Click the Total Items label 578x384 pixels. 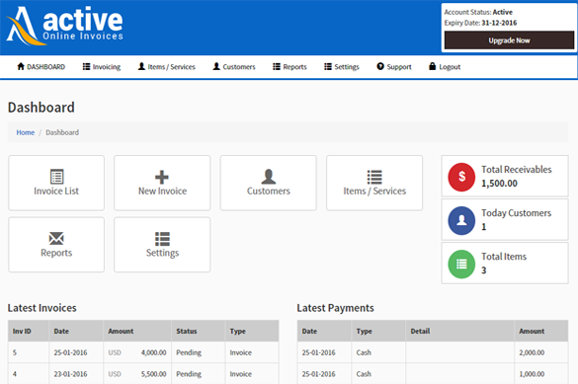point(504,257)
